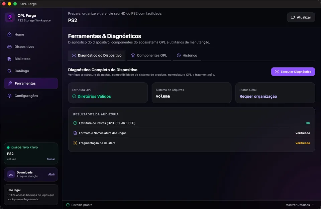Click the Catálogo magnifier icon
The width and height of the screenshot is (321, 209).
pyautogui.click(x=9, y=71)
